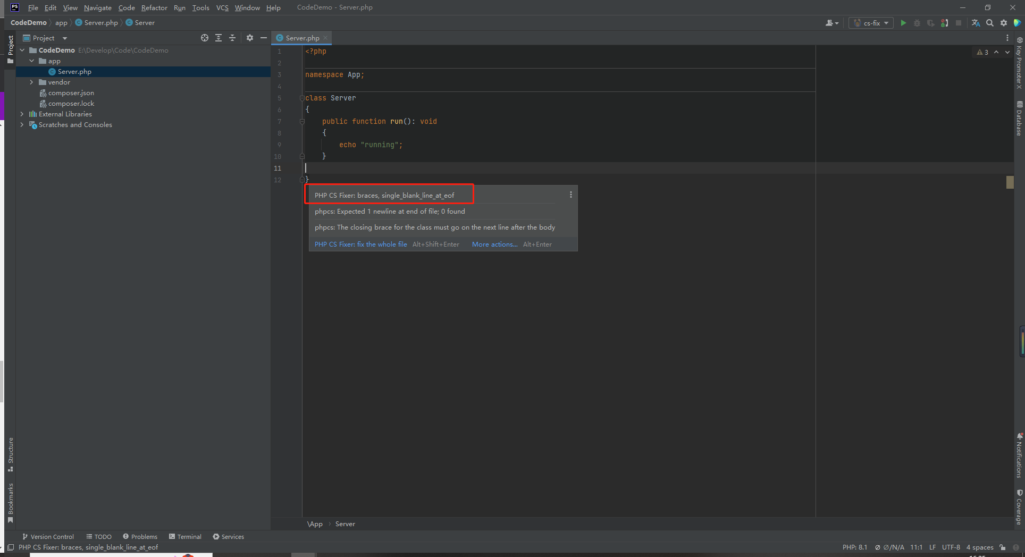
Task: Open Bookmarks side tool window
Action: point(10,503)
